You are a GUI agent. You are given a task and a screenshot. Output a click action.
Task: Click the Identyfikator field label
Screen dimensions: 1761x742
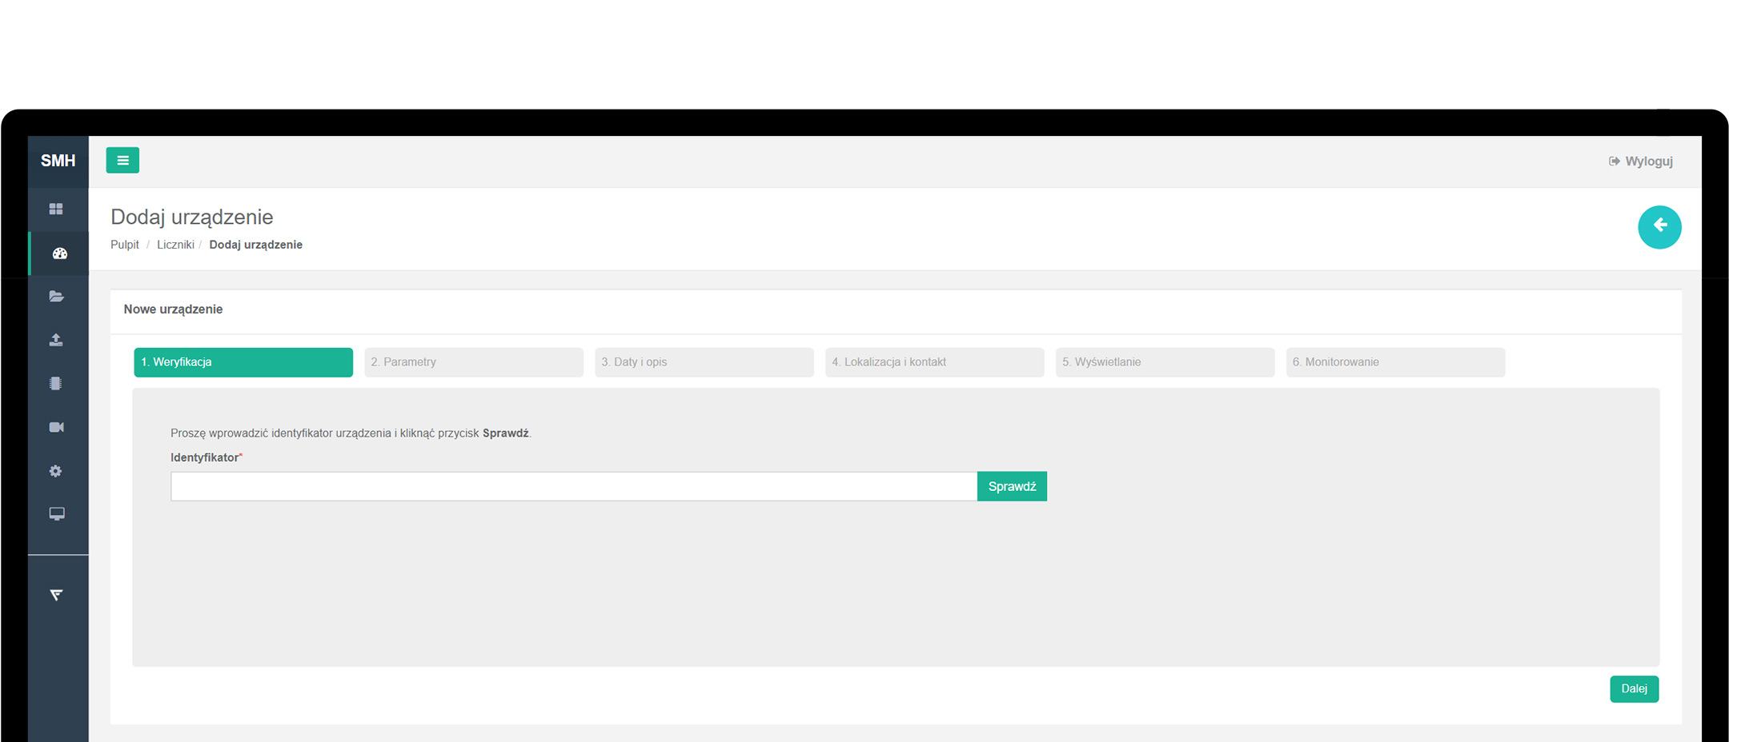205,457
